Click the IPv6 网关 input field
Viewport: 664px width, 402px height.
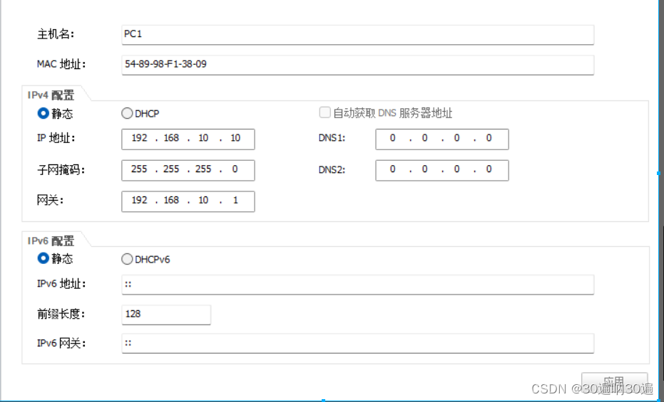(357, 344)
